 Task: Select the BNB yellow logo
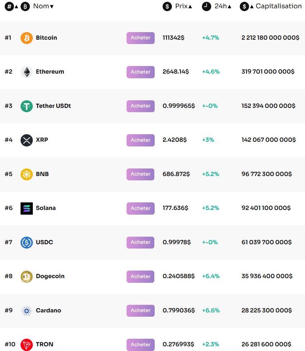pos(27,174)
